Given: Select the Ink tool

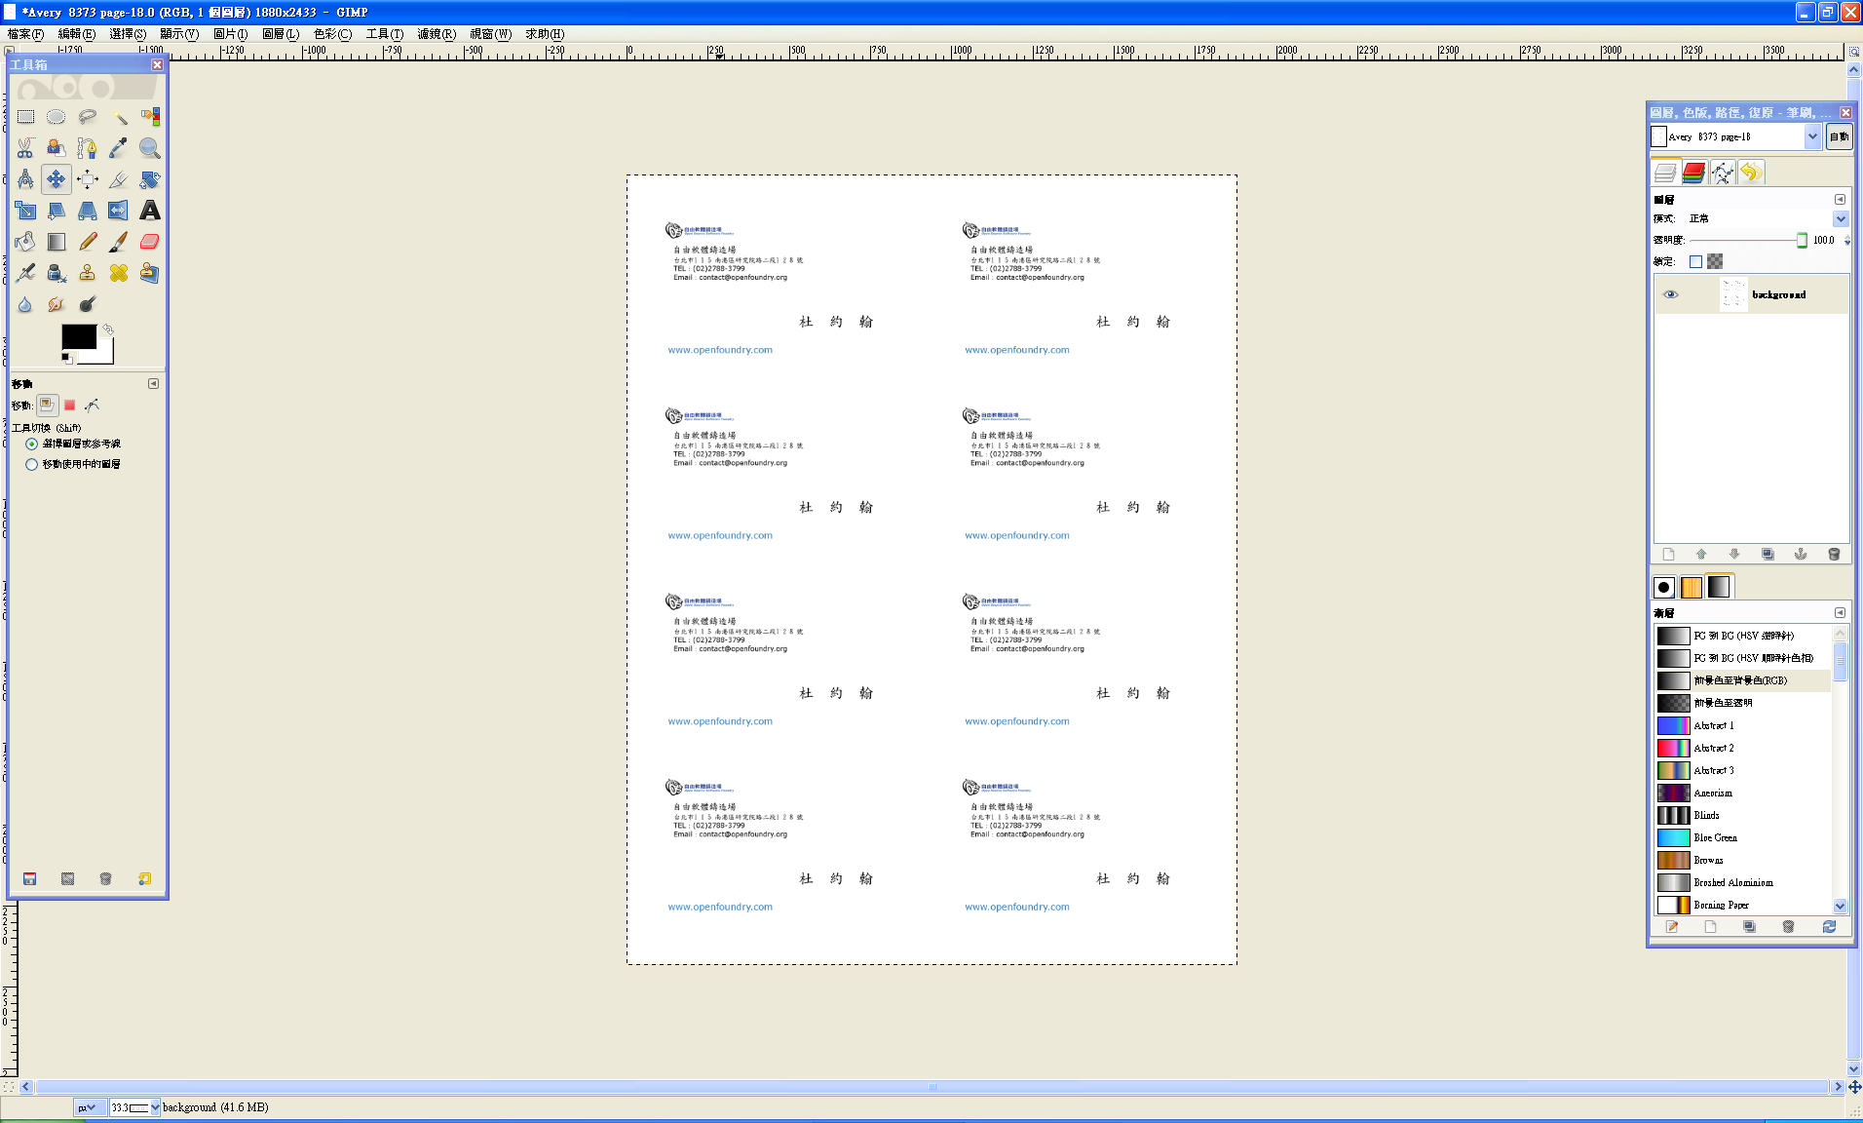Looking at the screenshot, I should (57, 273).
